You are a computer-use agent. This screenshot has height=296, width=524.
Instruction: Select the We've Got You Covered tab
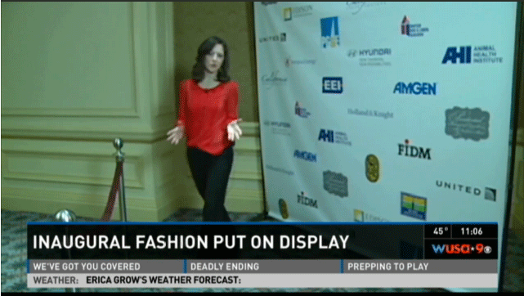click(87, 267)
